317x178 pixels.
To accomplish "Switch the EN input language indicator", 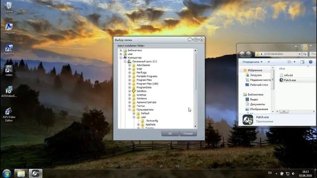I will [x=269, y=173].
